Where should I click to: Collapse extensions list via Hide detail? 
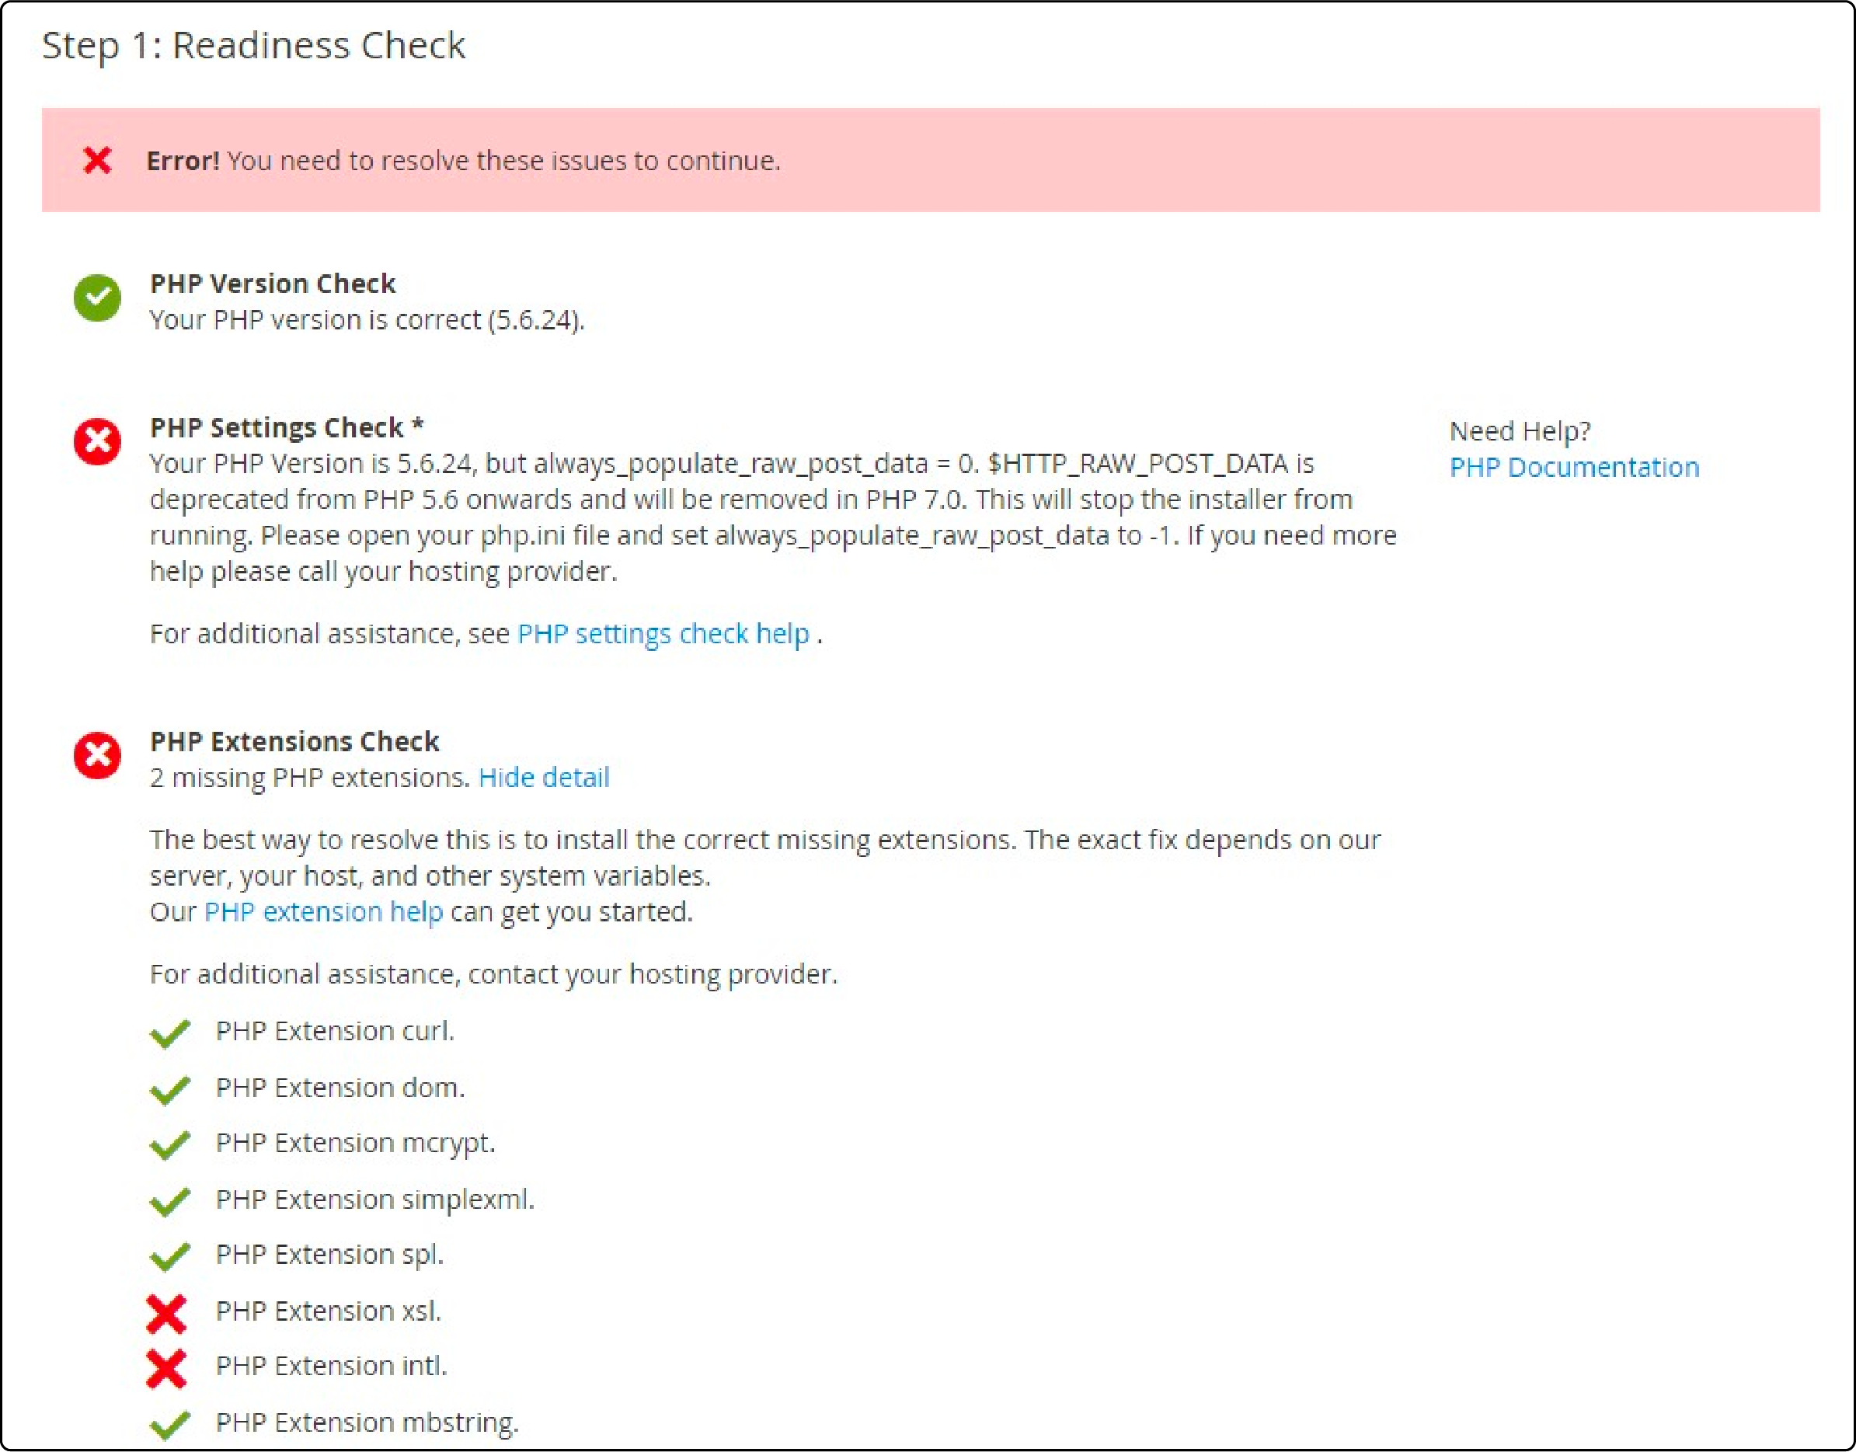pos(544,777)
